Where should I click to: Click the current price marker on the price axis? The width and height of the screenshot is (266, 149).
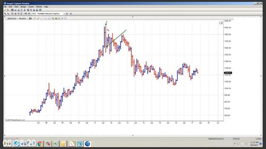pyautogui.click(x=228, y=73)
